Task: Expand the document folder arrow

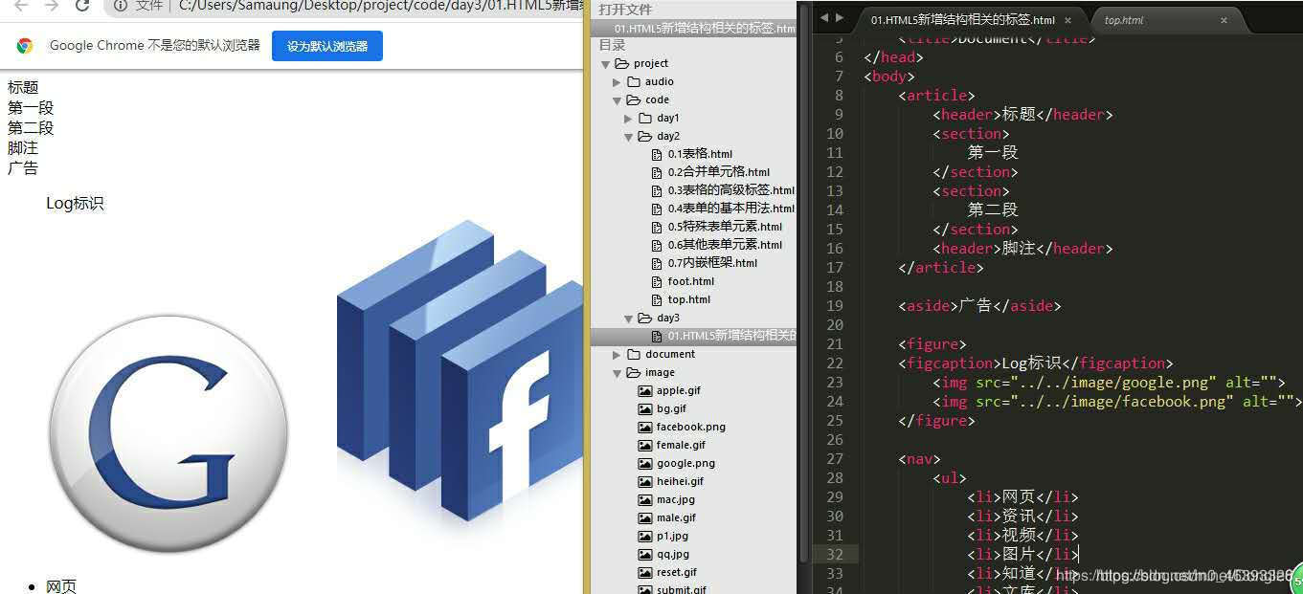Action: coord(617,355)
